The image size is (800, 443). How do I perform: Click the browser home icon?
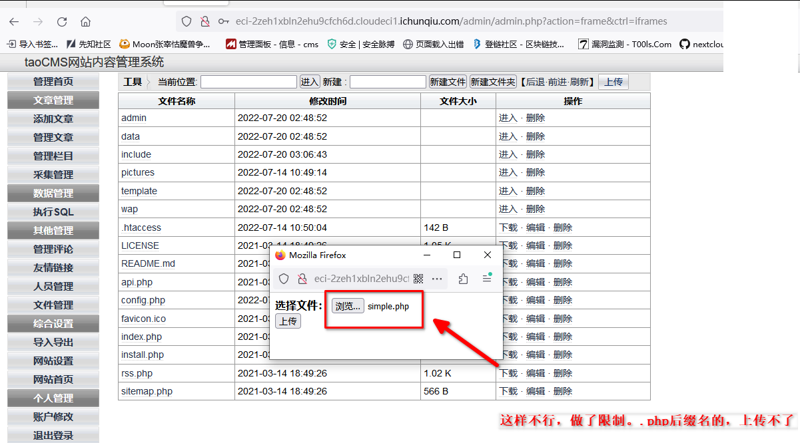click(85, 21)
